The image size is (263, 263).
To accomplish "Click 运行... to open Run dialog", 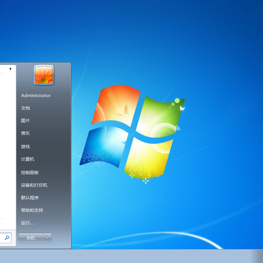I will point(27,223).
